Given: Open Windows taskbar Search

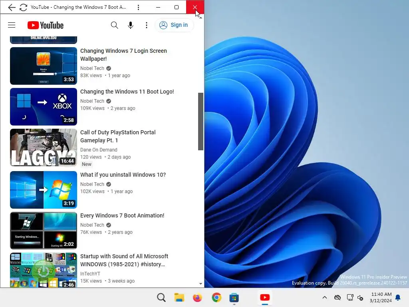Looking at the screenshot, I should click(x=161, y=297).
